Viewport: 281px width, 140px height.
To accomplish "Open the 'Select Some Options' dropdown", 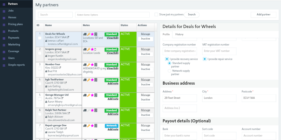I will tap(112, 15).
